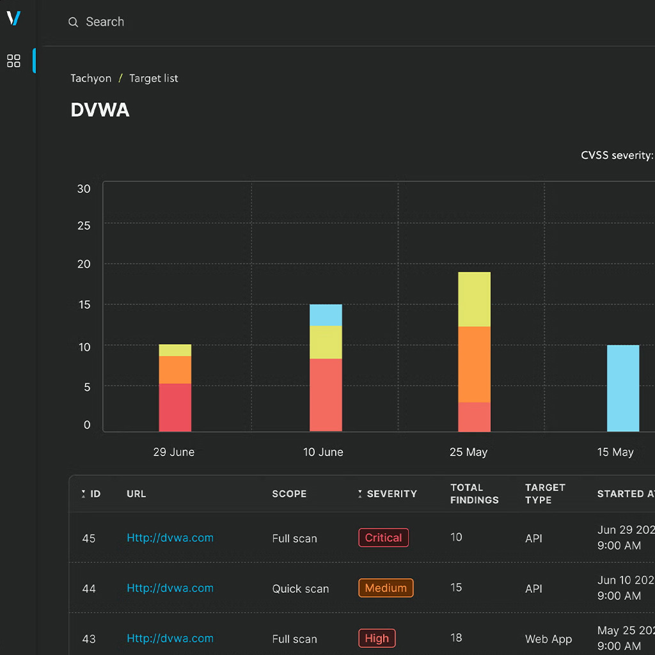Go to Tachyon breadcrumb
Screen dimensions: 655x655
91,79
